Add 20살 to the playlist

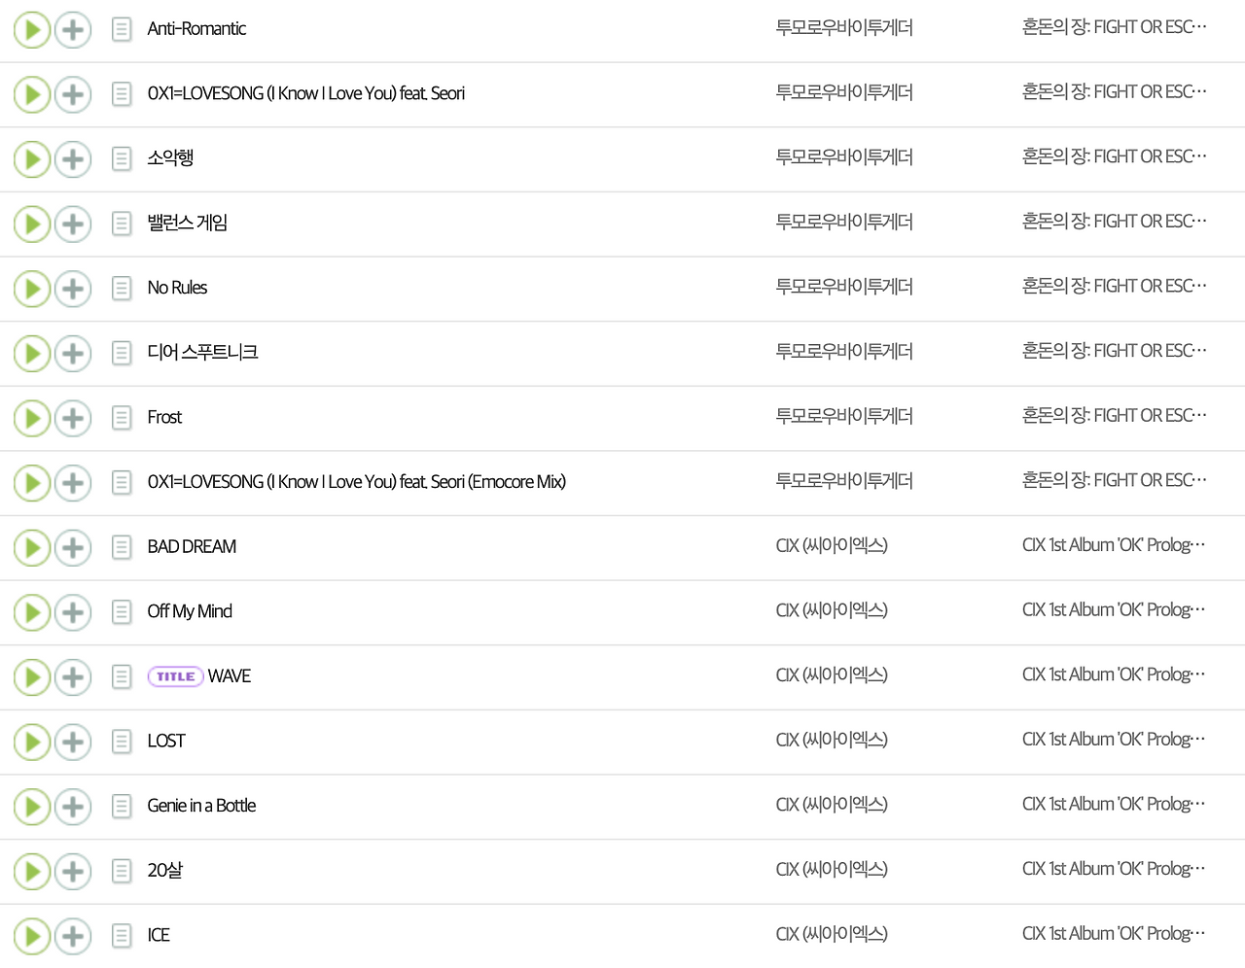[73, 871]
